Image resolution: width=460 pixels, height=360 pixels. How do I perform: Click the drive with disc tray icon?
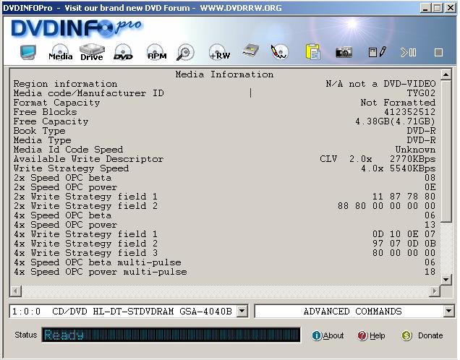251,51
